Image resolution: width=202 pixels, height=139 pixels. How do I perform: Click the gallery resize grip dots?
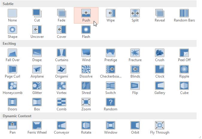(200, 137)
